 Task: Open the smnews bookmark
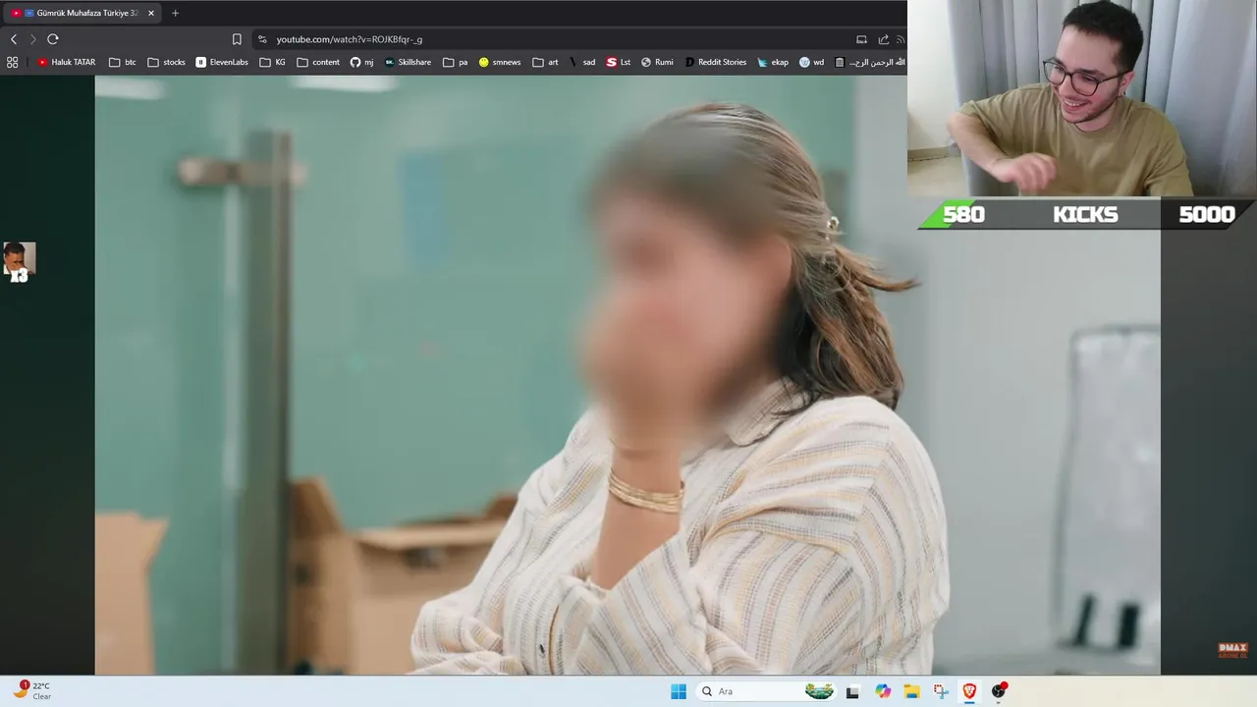[x=500, y=62]
